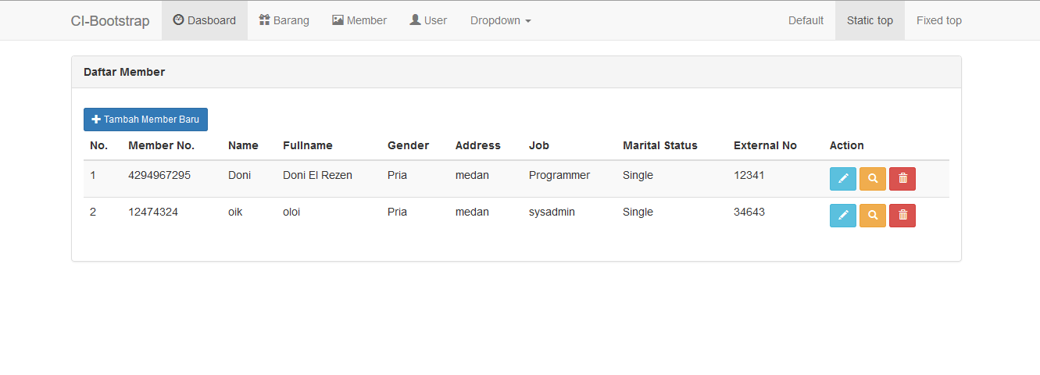
Task: Click the Marital Status column header
Action: [x=659, y=145]
